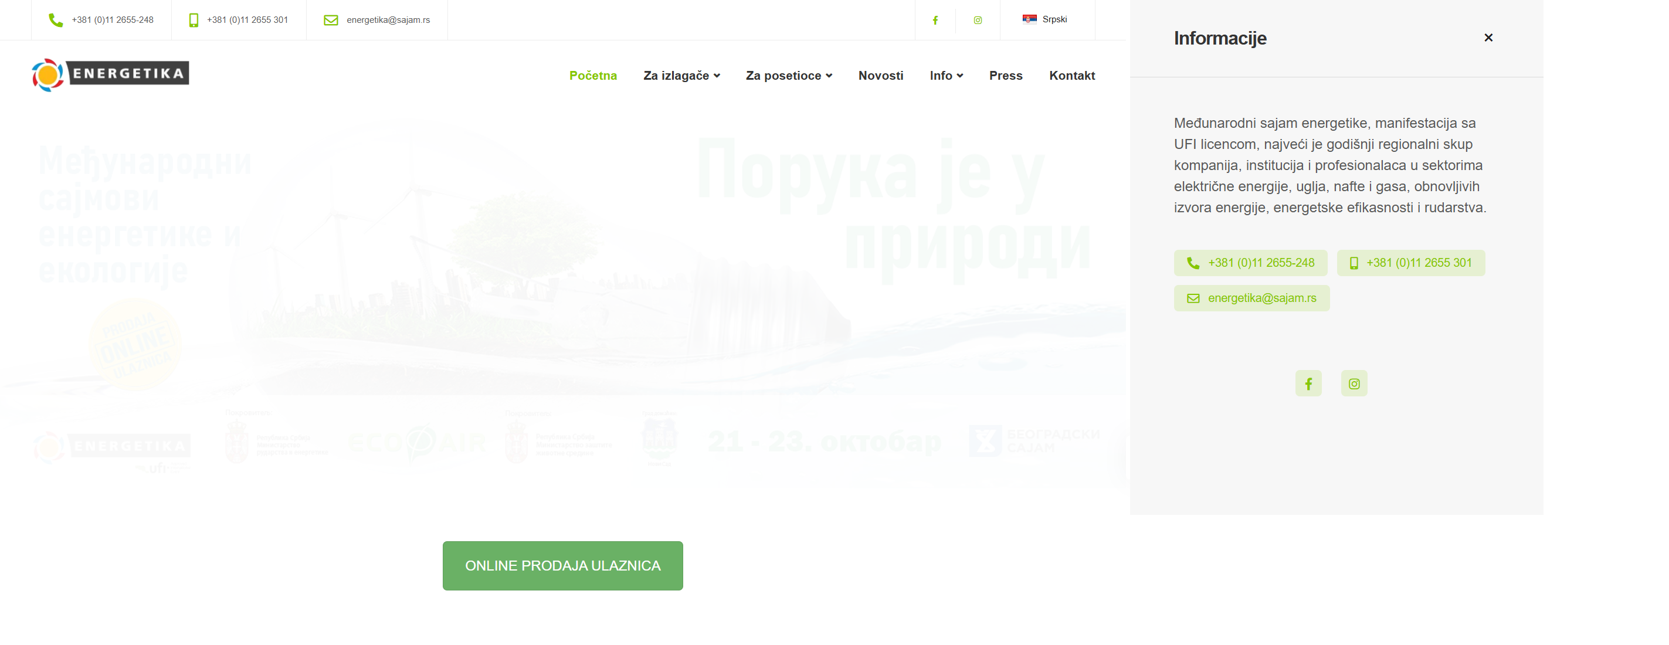Expand the Za izlagače dropdown menu

[x=681, y=76]
